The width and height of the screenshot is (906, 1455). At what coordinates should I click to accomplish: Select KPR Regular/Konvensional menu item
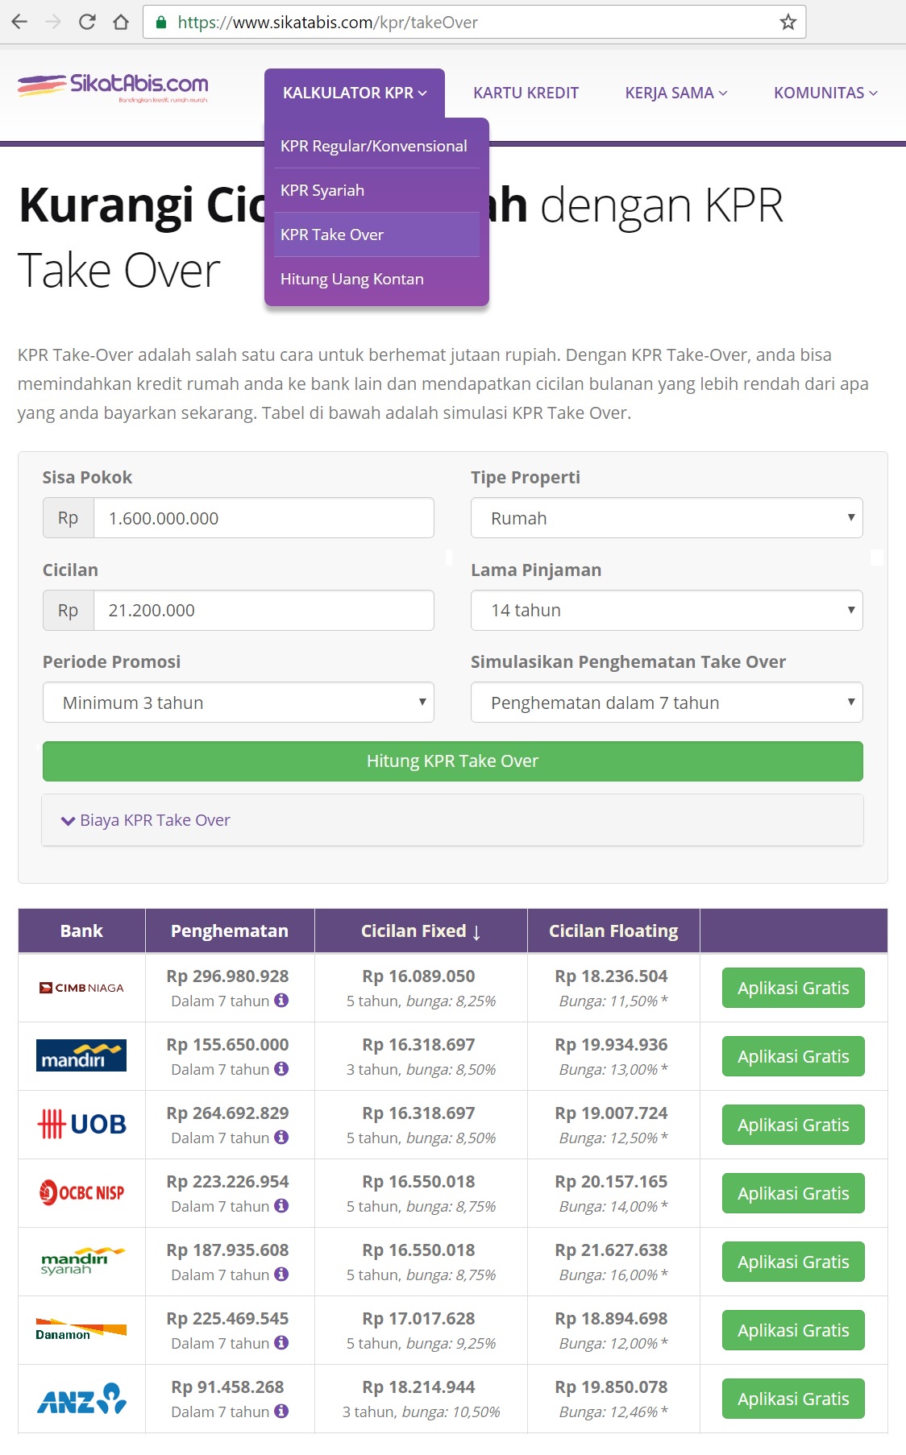(x=376, y=146)
